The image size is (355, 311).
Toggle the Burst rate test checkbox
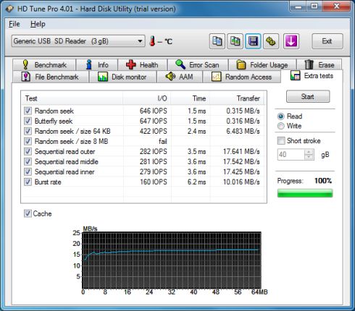tap(28, 182)
